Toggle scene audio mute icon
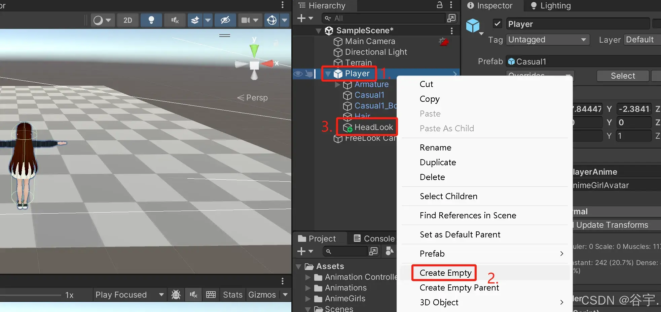The width and height of the screenshot is (661, 312). 175,20
